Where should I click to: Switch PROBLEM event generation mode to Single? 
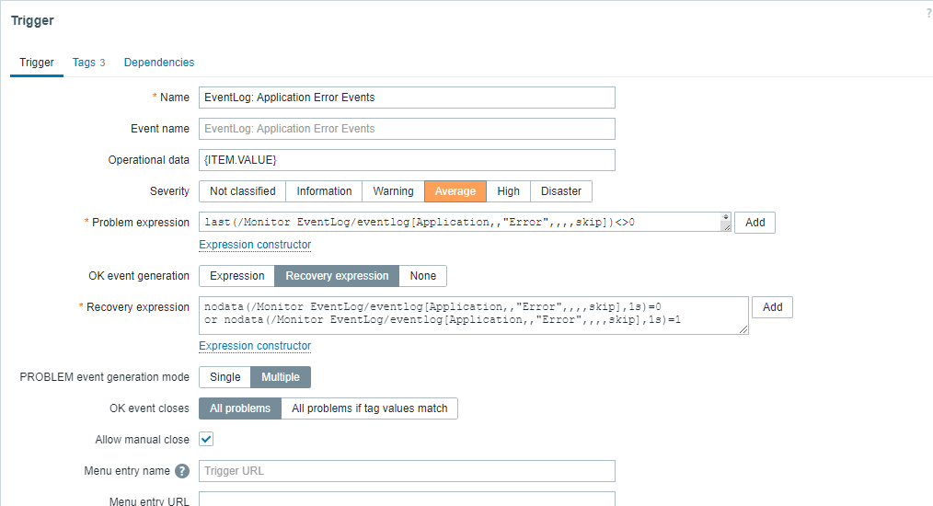pyautogui.click(x=225, y=377)
